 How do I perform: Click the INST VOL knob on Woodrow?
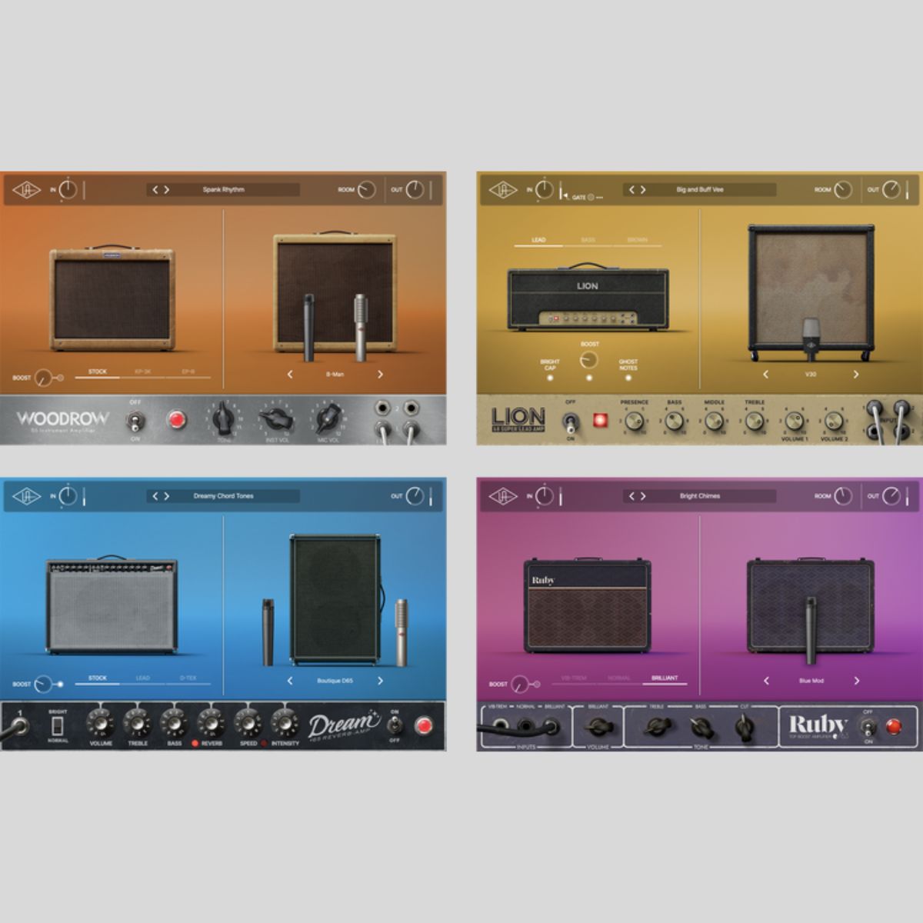(x=276, y=419)
